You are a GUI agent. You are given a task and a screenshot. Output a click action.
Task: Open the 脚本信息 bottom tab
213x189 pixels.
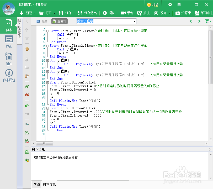coord(49,184)
